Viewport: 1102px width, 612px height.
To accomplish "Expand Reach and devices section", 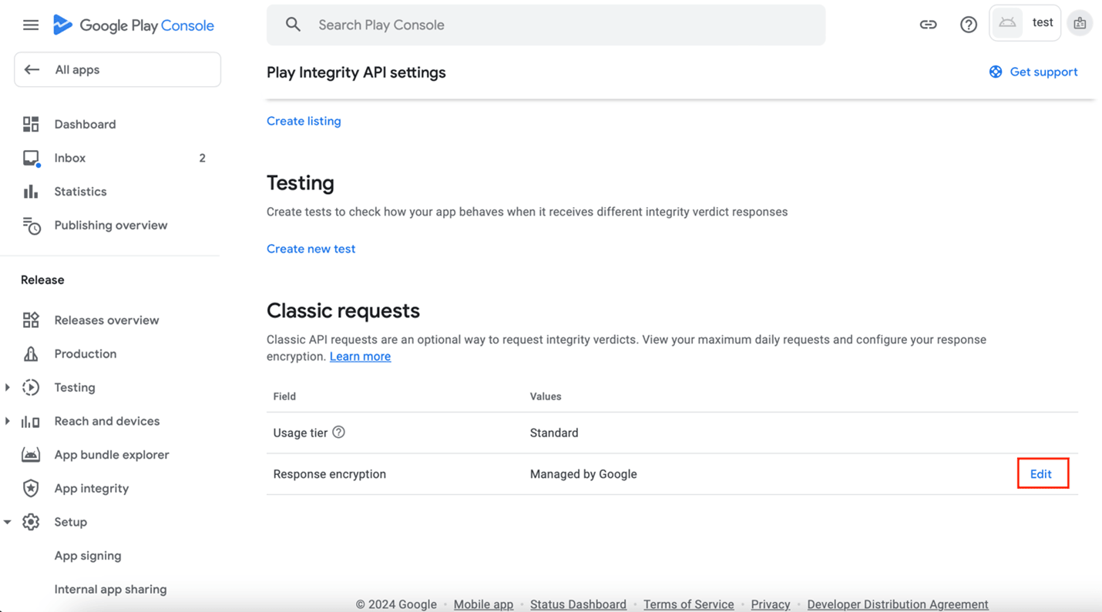I will [x=8, y=421].
